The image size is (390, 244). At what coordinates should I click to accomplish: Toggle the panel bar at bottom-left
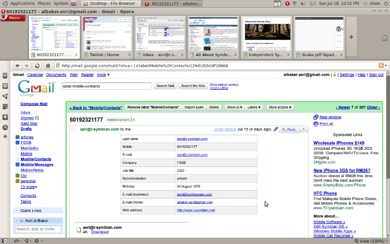4,241
